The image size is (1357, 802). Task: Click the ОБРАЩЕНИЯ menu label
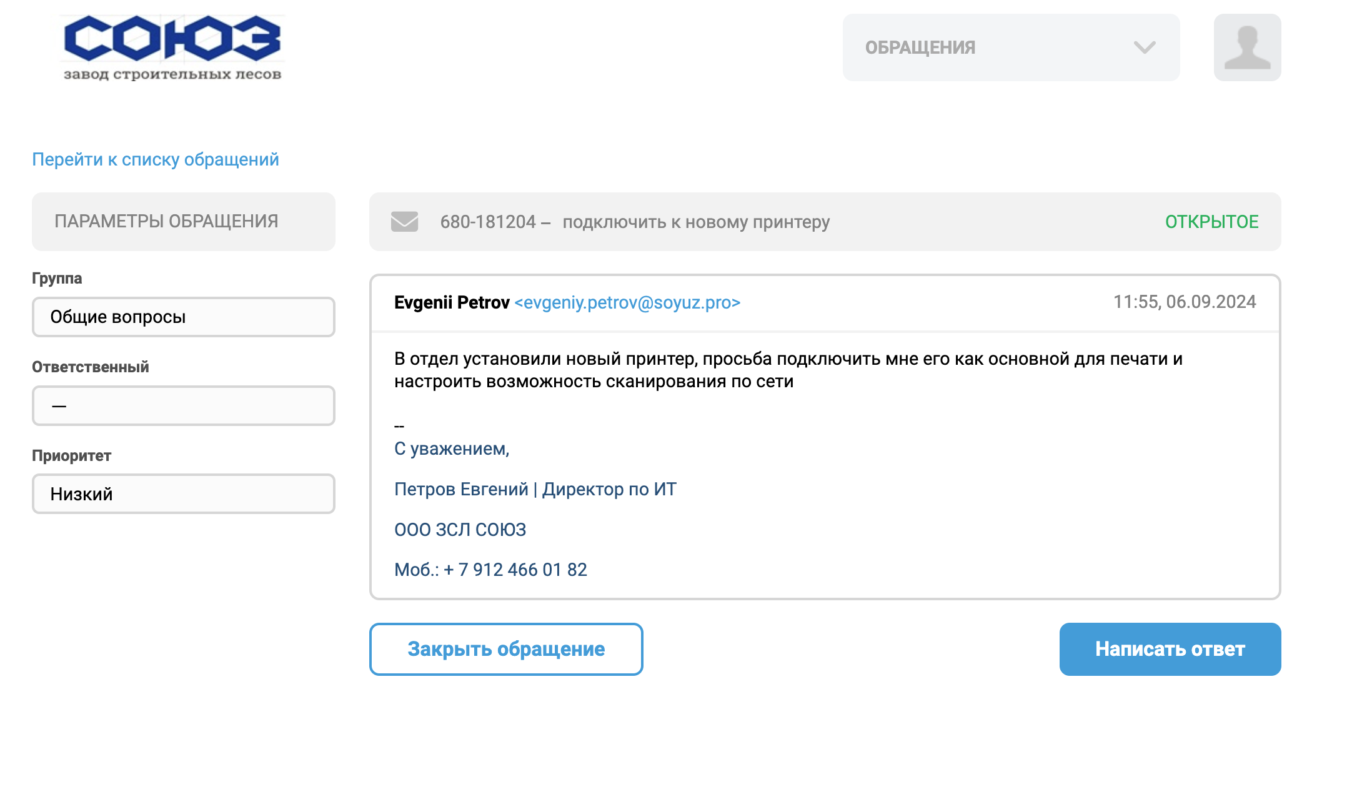click(x=920, y=47)
